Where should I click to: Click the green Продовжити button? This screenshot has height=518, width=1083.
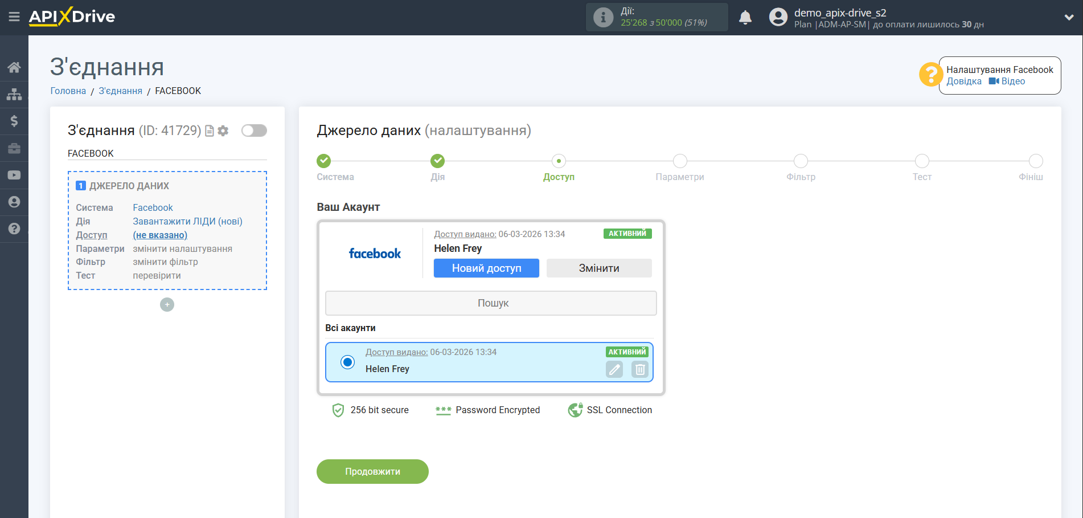point(372,471)
